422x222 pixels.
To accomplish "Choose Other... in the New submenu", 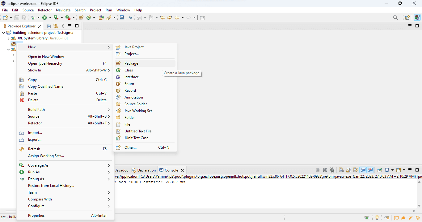I will (x=145, y=147).
